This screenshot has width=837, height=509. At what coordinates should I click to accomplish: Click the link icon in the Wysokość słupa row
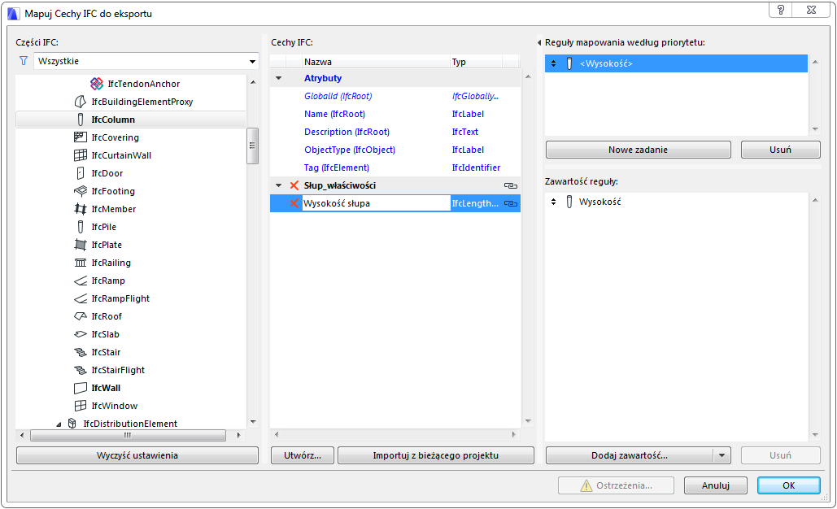511,203
